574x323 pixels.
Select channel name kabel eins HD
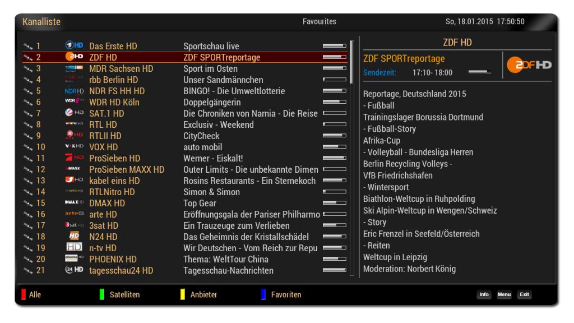click(114, 181)
